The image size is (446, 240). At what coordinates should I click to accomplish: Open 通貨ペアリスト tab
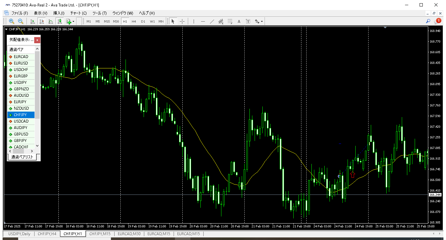22,157
